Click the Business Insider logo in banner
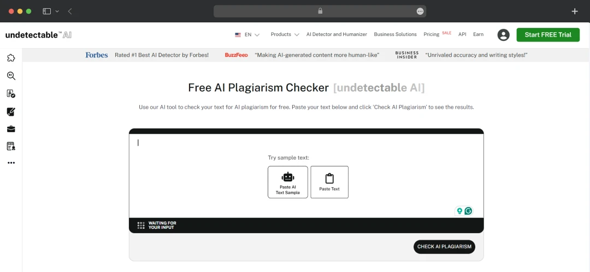The height and width of the screenshot is (272, 590). click(x=407, y=55)
